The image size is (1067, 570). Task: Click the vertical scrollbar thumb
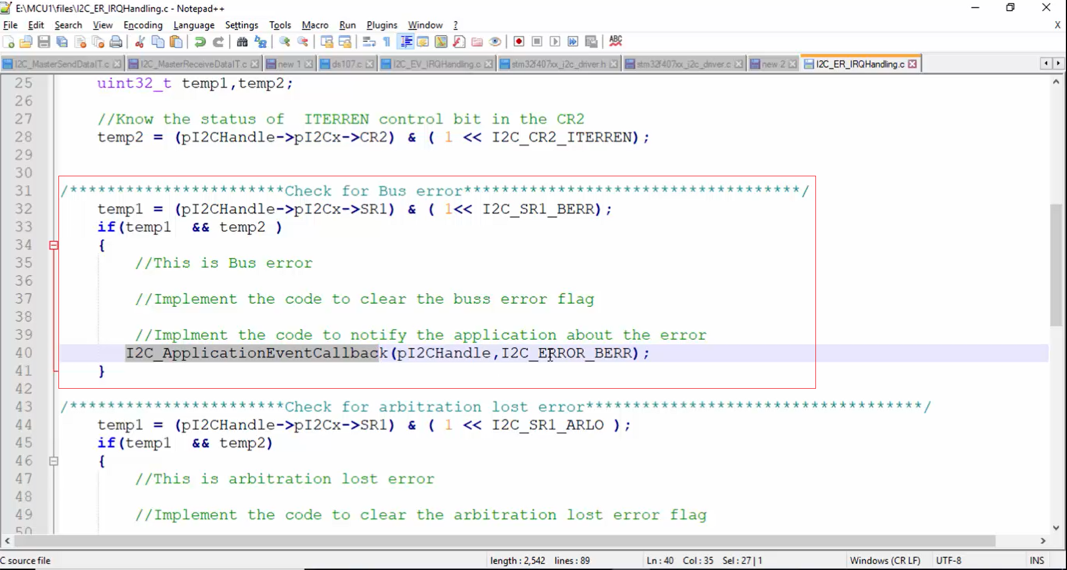point(1056,265)
